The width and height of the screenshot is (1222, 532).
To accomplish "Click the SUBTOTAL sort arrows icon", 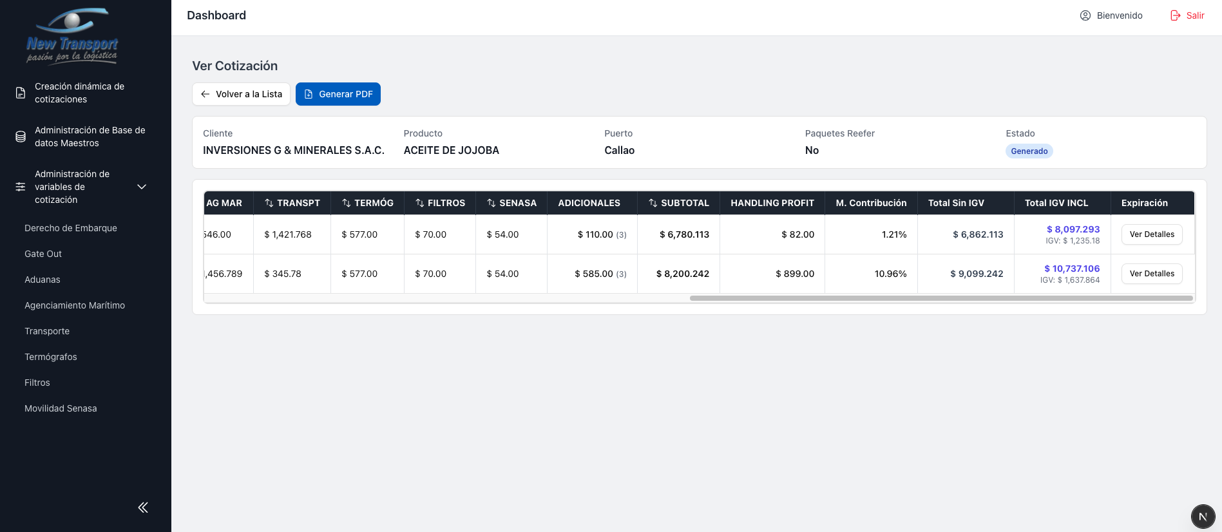I will [653, 203].
